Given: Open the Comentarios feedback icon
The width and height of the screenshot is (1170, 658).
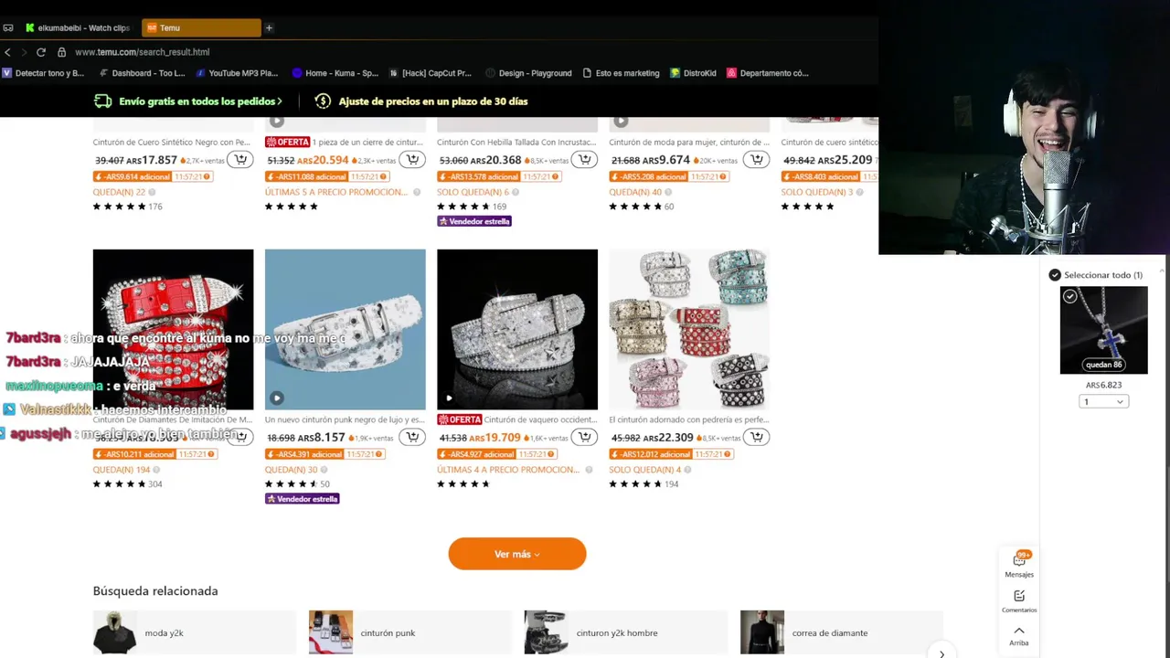Looking at the screenshot, I should pyautogui.click(x=1019, y=600).
